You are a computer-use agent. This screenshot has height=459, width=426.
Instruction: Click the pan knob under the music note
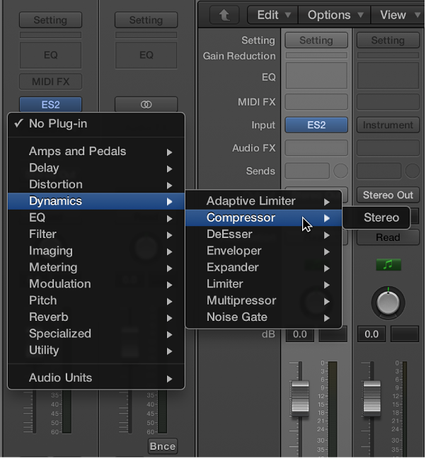[x=388, y=302]
